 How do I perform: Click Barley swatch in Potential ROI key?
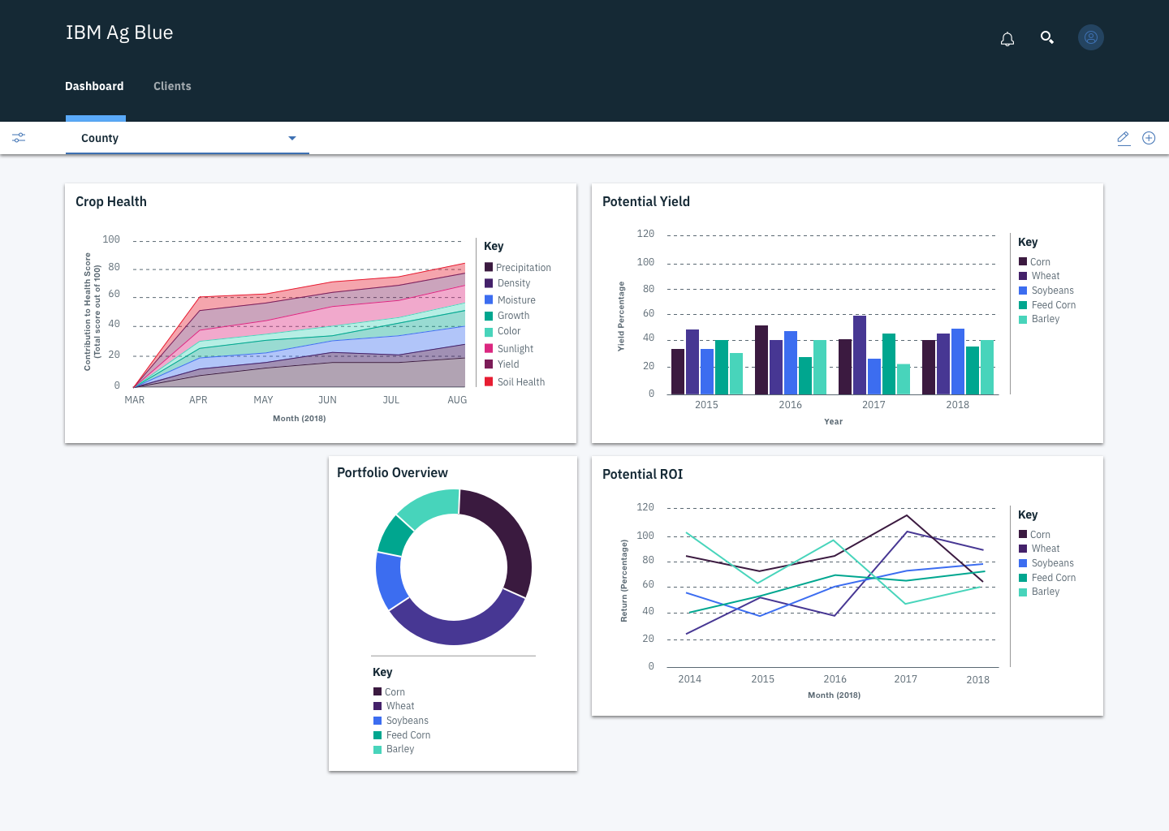pyautogui.click(x=1023, y=592)
